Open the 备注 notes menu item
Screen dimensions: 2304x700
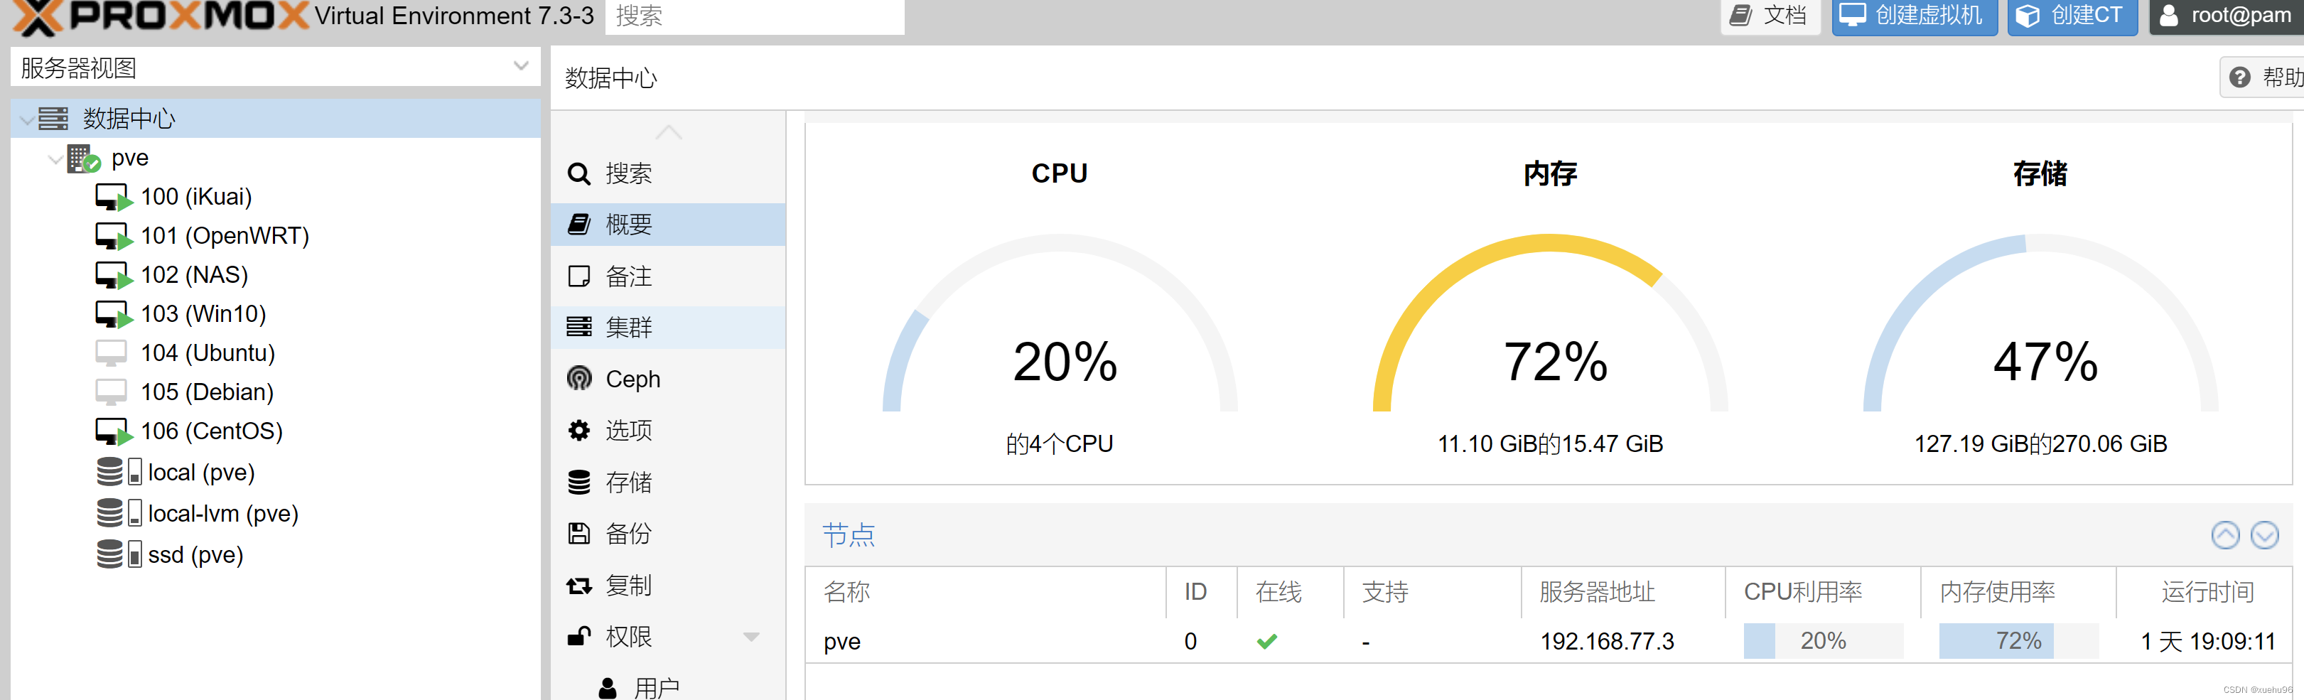(668, 276)
